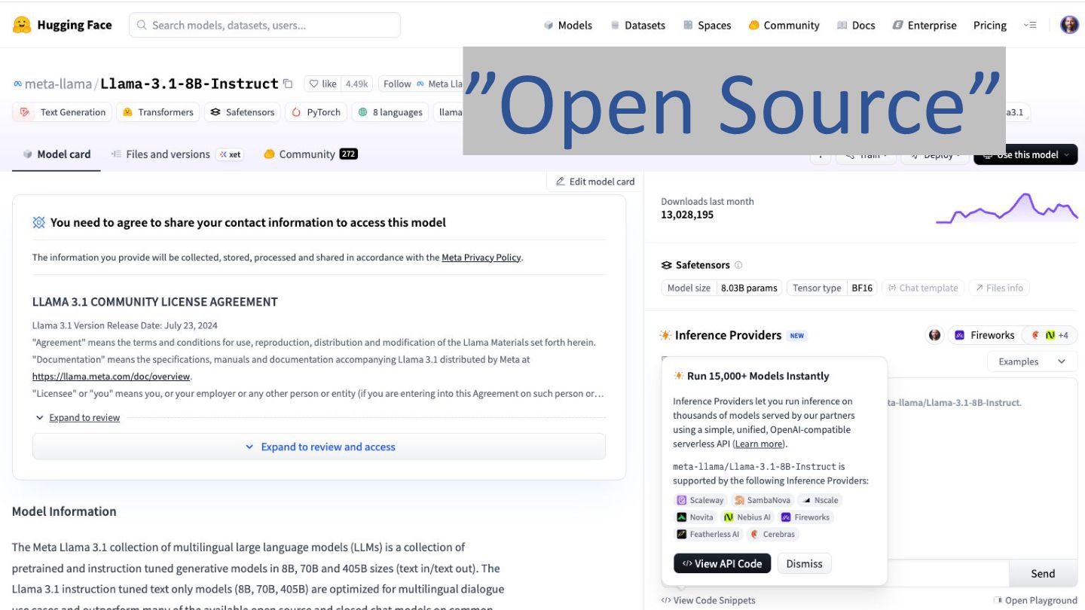Open the user profile avatar in header
The image size is (1085, 610).
(x=1069, y=25)
